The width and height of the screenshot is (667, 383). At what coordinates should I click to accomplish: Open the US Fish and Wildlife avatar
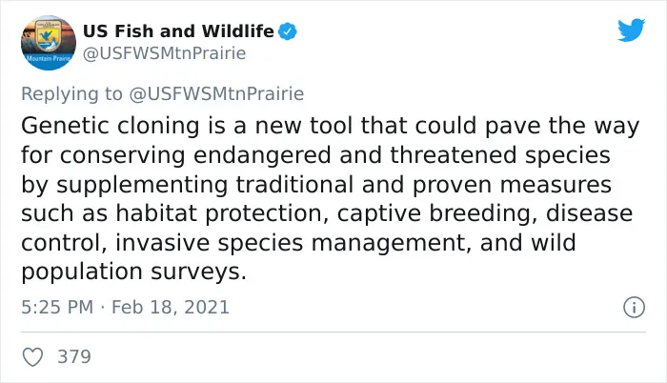(x=49, y=43)
